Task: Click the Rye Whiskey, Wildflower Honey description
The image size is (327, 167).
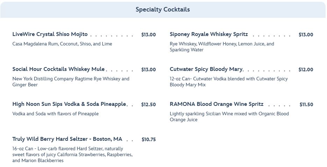Action: 222,47
